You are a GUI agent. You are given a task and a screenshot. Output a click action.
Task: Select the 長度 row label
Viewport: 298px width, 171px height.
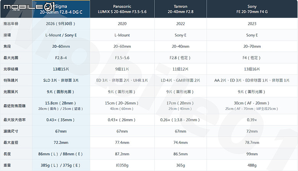[x=7, y=154]
